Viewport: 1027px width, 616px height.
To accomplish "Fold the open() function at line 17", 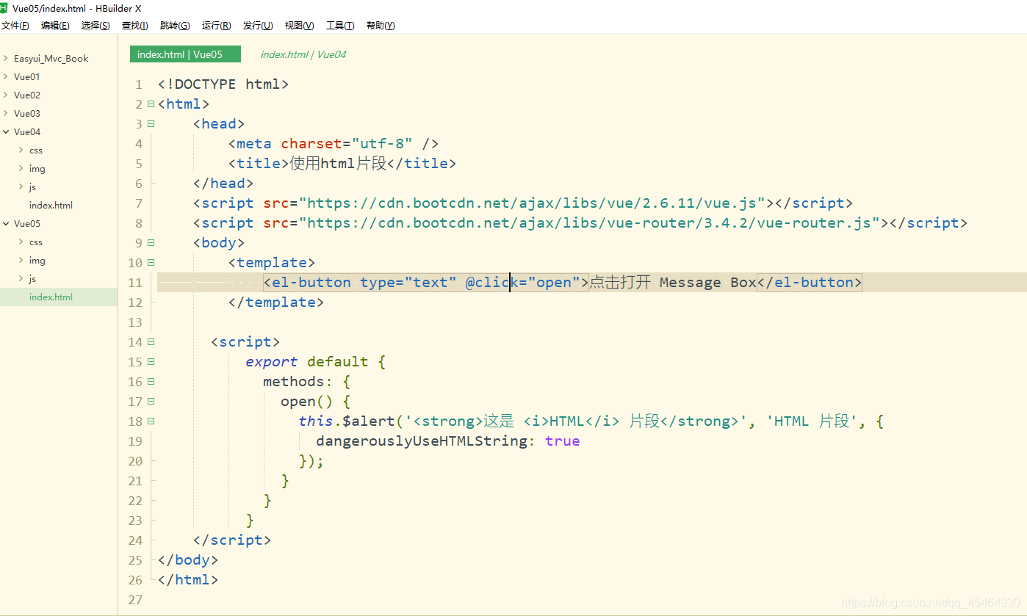I will [x=151, y=402].
